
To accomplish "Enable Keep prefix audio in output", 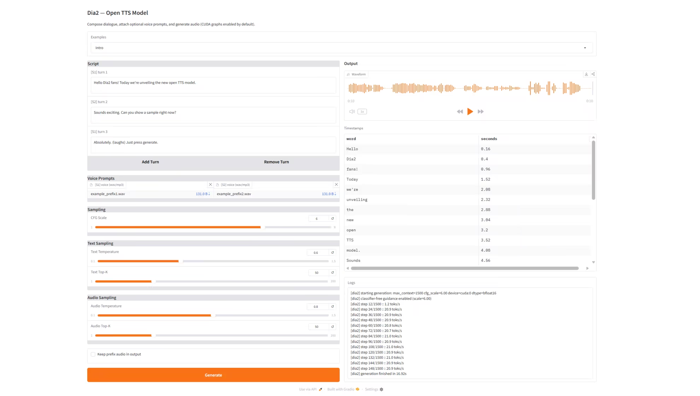I will [x=93, y=354].
